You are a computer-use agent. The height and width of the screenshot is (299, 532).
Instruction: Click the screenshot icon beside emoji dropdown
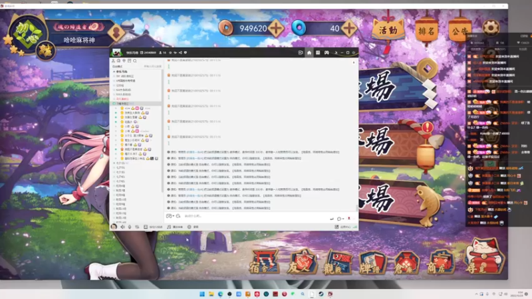178,216
